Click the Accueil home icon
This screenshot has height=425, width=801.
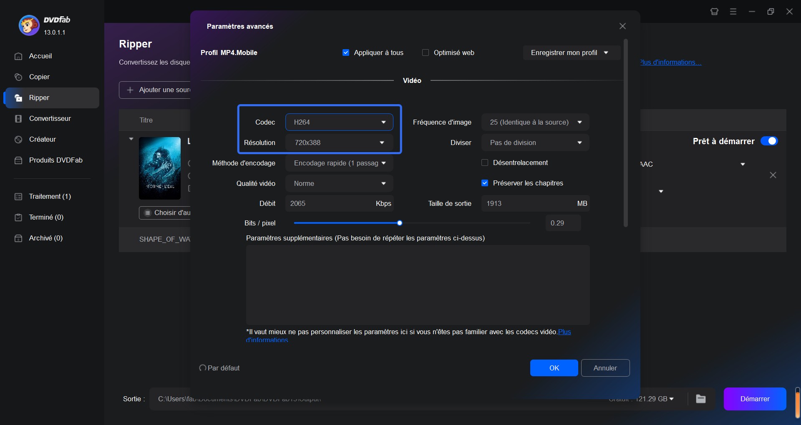pyautogui.click(x=18, y=56)
